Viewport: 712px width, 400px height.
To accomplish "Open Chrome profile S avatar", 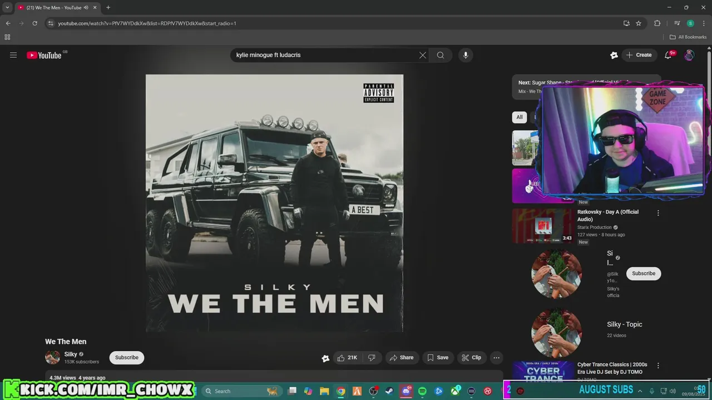I will click(690, 23).
